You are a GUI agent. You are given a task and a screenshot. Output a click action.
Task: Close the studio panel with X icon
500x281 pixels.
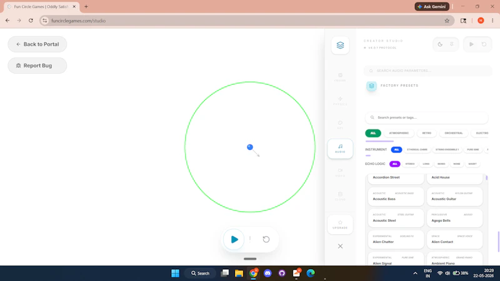pyautogui.click(x=340, y=246)
